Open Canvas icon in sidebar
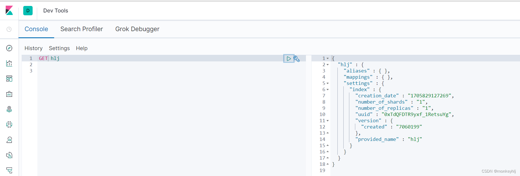 pyautogui.click(x=9, y=94)
